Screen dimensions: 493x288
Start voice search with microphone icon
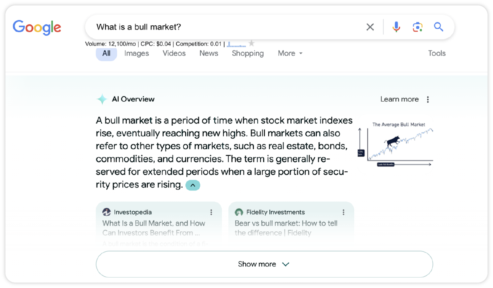tap(396, 27)
